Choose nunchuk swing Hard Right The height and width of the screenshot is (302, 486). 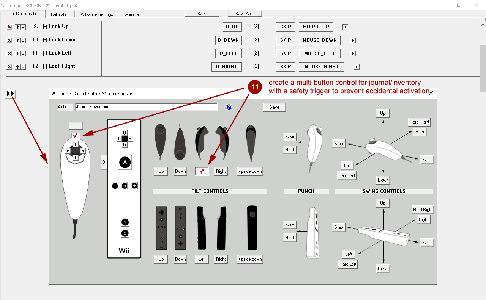pyautogui.click(x=419, y=122)
